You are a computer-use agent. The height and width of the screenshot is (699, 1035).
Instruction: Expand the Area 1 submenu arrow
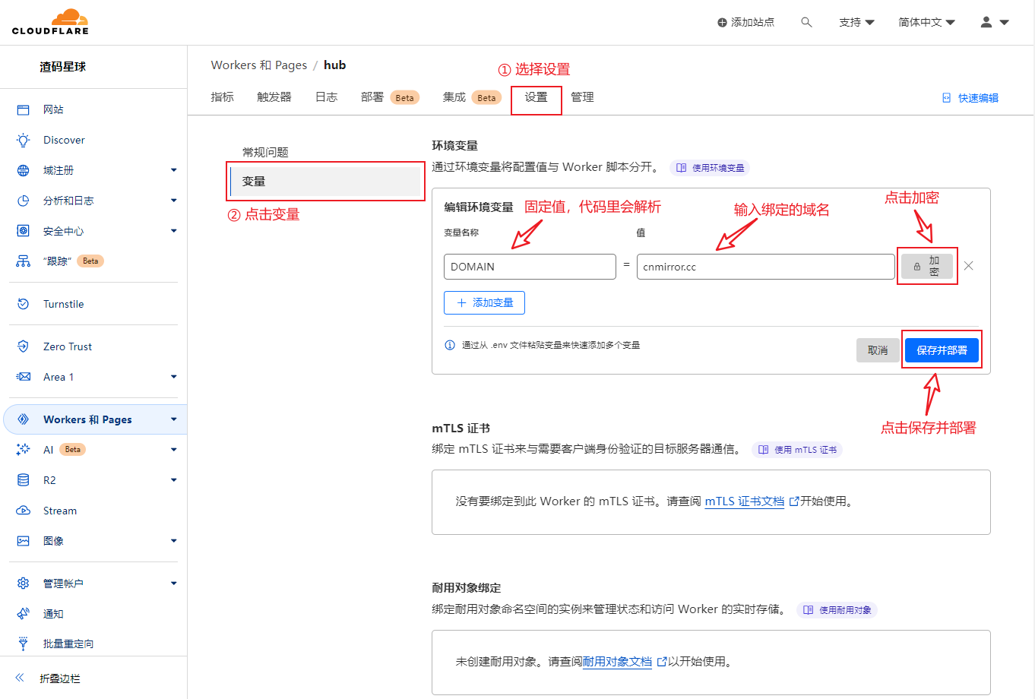[x=173, y=377]
